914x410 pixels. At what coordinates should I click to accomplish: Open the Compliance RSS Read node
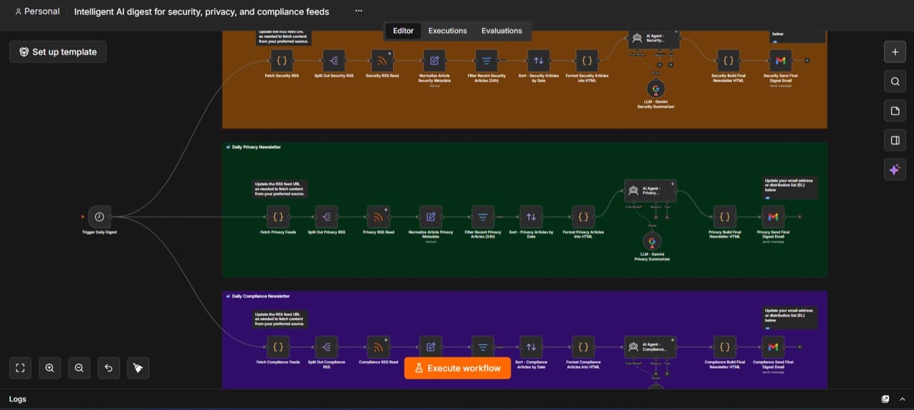tap(379, 347)
